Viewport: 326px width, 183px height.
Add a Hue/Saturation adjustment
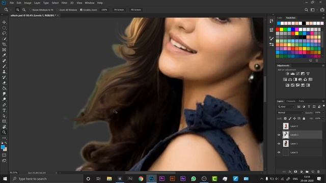[x=285, y=79]
